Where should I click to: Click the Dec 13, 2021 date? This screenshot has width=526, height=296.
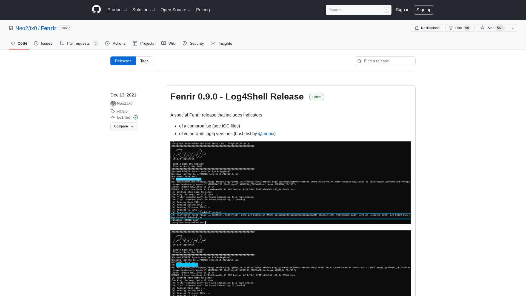(x=123, y=95)
